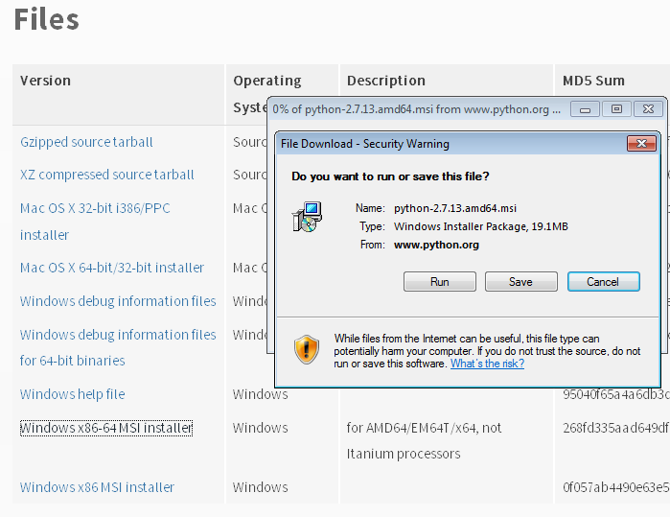Open Windows debug information files for 64-bit binaries

pyautogui.click(x=118, y=347)
